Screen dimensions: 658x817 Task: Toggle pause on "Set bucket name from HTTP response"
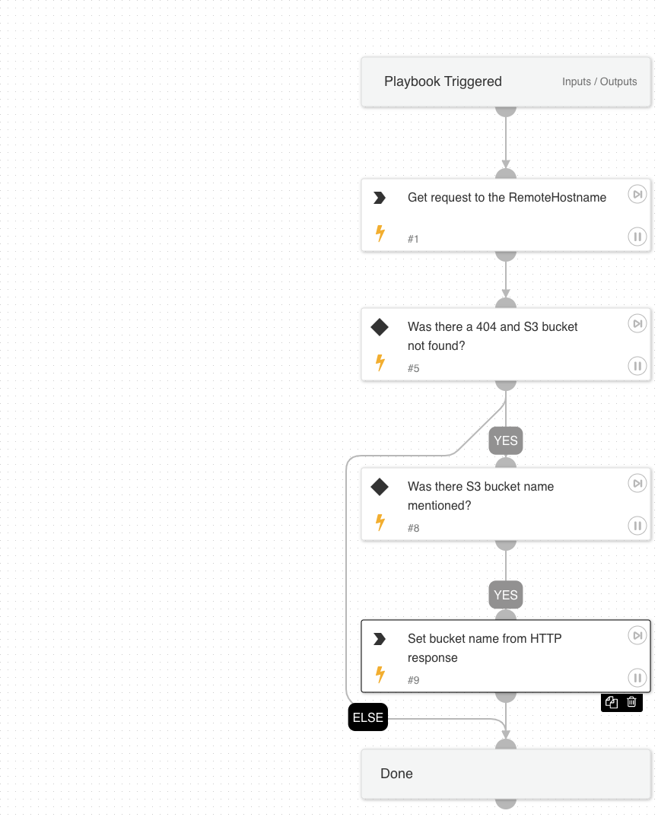637,678
